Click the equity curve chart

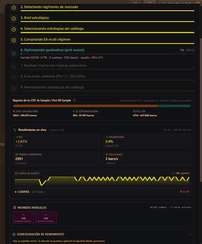pos(102,182)
